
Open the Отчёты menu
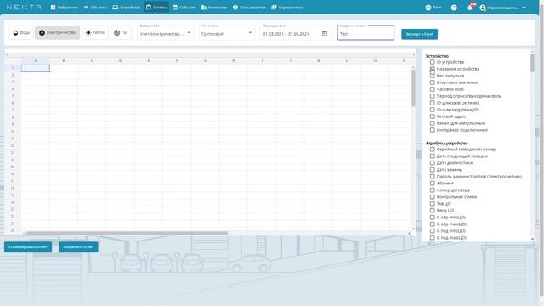tap(156, 8)
